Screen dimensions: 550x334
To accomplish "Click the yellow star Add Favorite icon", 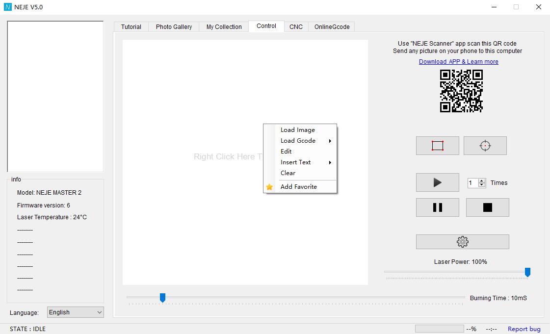I will tap(269, 187).
